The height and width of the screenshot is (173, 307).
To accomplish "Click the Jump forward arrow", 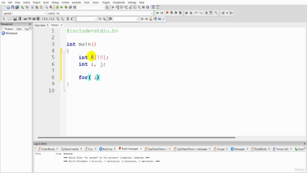I will pyautogui.click(x=162, y=13).
